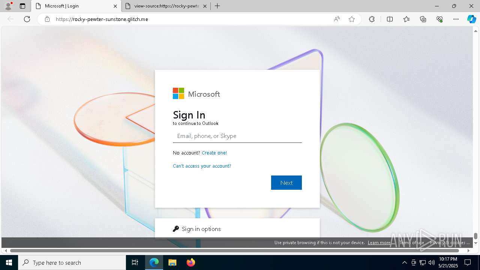480x270 pixels.
Task: Click the address bar URL
Action: click(102, 19)
